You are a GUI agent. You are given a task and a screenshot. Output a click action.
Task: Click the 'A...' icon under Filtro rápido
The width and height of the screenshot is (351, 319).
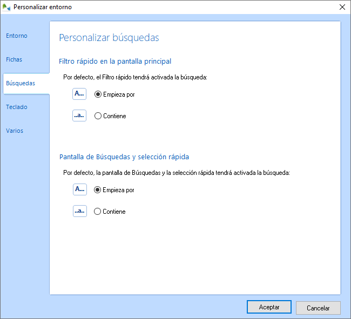(x=79, y=94)
